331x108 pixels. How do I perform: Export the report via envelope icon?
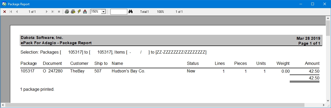[x=85, y=12]
